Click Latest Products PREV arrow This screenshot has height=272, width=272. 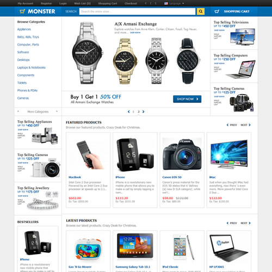[x=228, y=223]
